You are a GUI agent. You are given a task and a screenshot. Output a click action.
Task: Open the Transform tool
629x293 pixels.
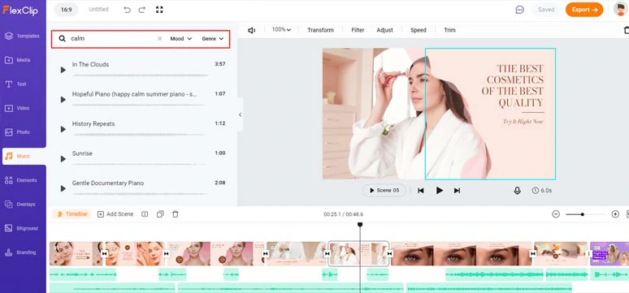[320, 30]
